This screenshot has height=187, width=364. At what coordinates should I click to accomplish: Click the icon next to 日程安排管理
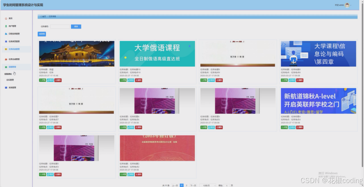click(x=6, y=34)
